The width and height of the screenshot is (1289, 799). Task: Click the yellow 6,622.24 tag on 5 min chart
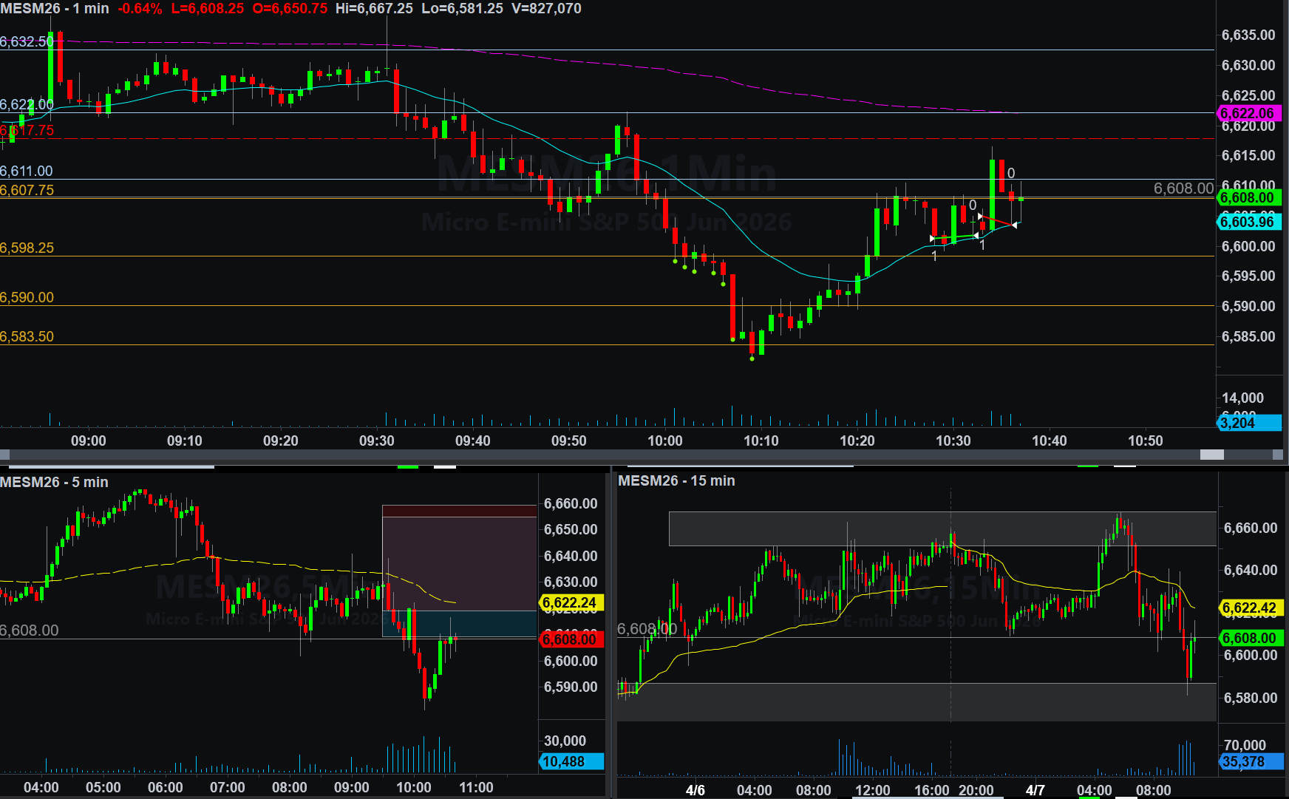(570, 603)
